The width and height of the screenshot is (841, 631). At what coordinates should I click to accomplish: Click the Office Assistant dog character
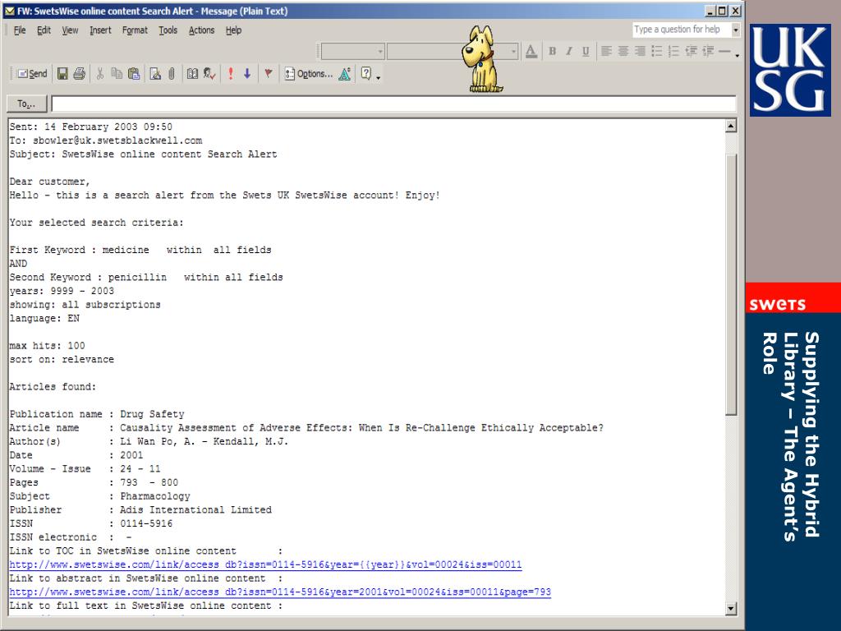pyautogui.click(x=483, y=59)
